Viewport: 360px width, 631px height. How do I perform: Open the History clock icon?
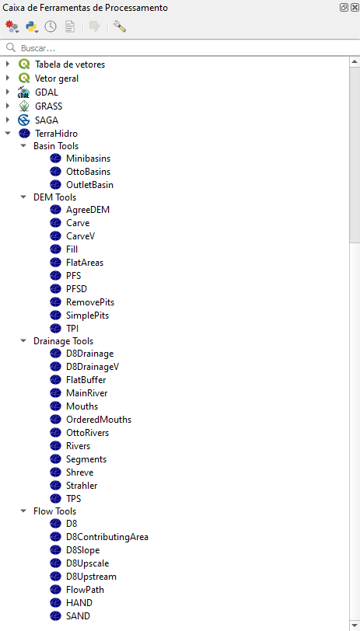(x=51, y=27)
